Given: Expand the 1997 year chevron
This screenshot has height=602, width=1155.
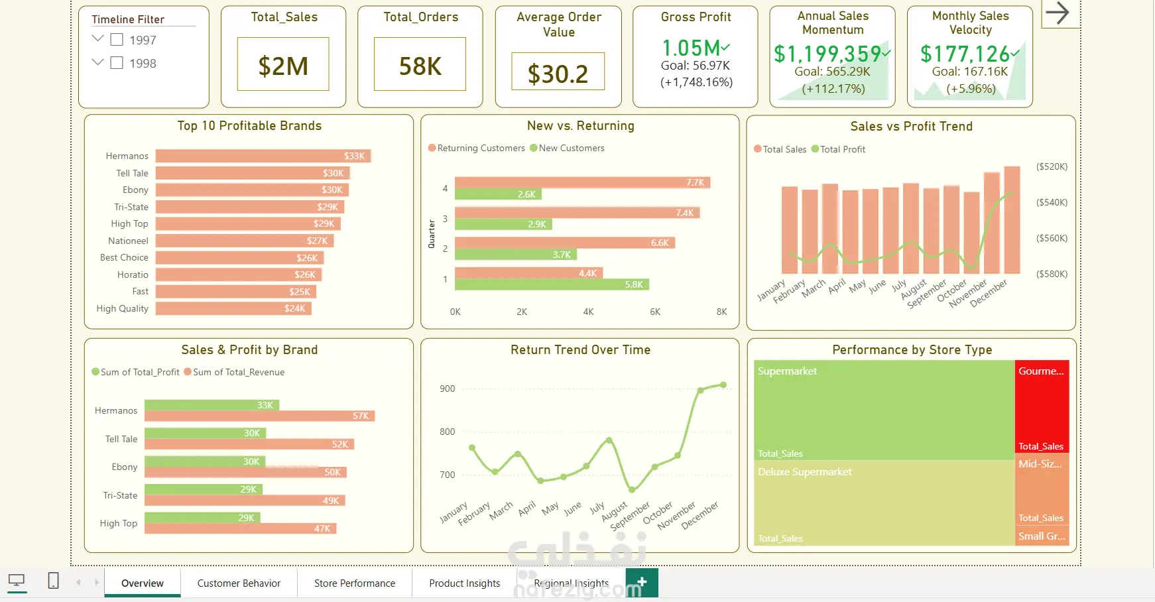Looking at the screenshot, I should pos(97,39).
